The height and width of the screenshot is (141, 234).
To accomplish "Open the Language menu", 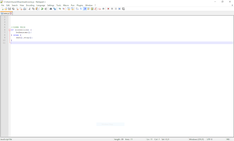I will click(41, 5).
